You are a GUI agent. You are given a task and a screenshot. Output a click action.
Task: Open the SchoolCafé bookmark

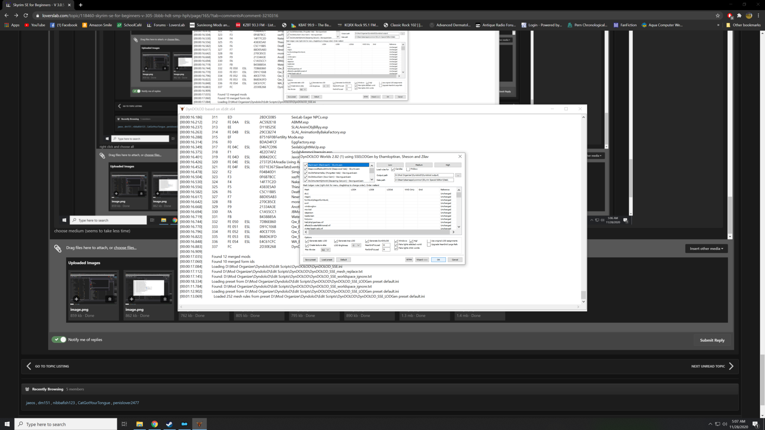coord(129,25)
